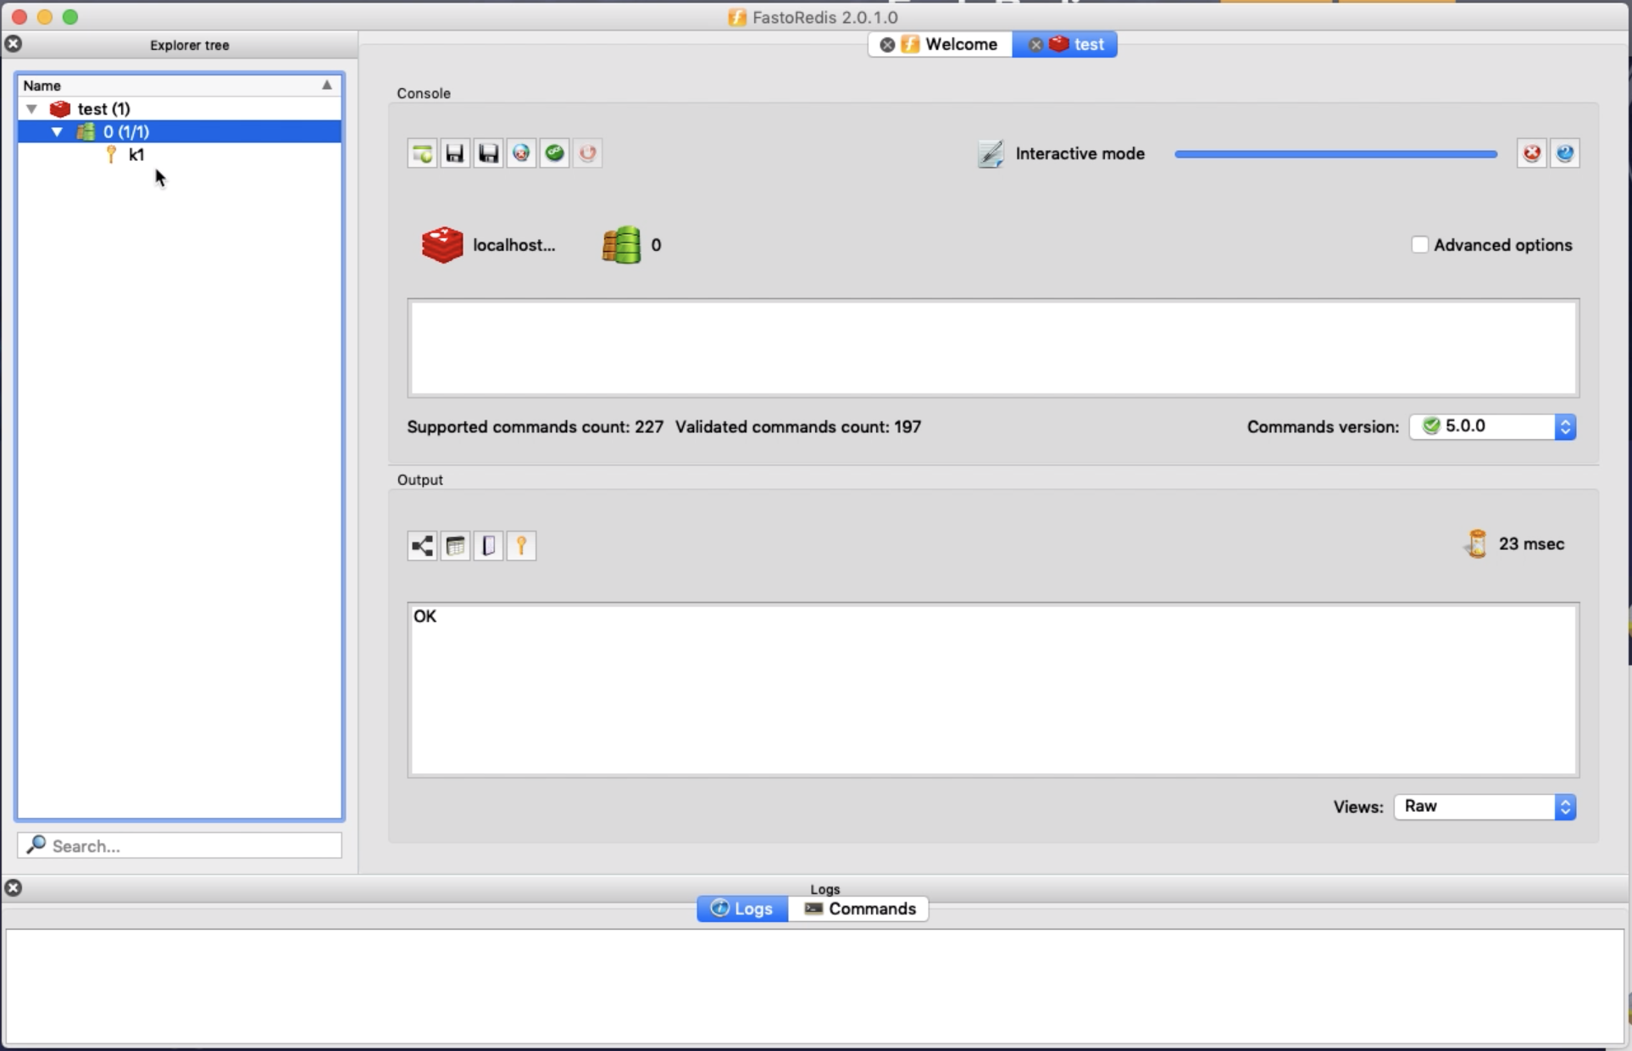Click the load script icon in Console toolbar

click(x=422, y=153)
